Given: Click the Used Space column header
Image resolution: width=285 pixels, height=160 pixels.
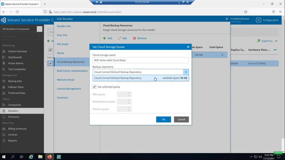Looking at the screenshot, I should [216, 47].
